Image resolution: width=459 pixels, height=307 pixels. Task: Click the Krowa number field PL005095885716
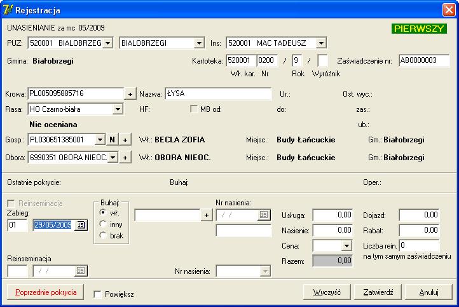pos(76,94)
